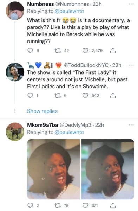
Task: Open more options for Numbness's tweet
Action: tap(131, 4)
